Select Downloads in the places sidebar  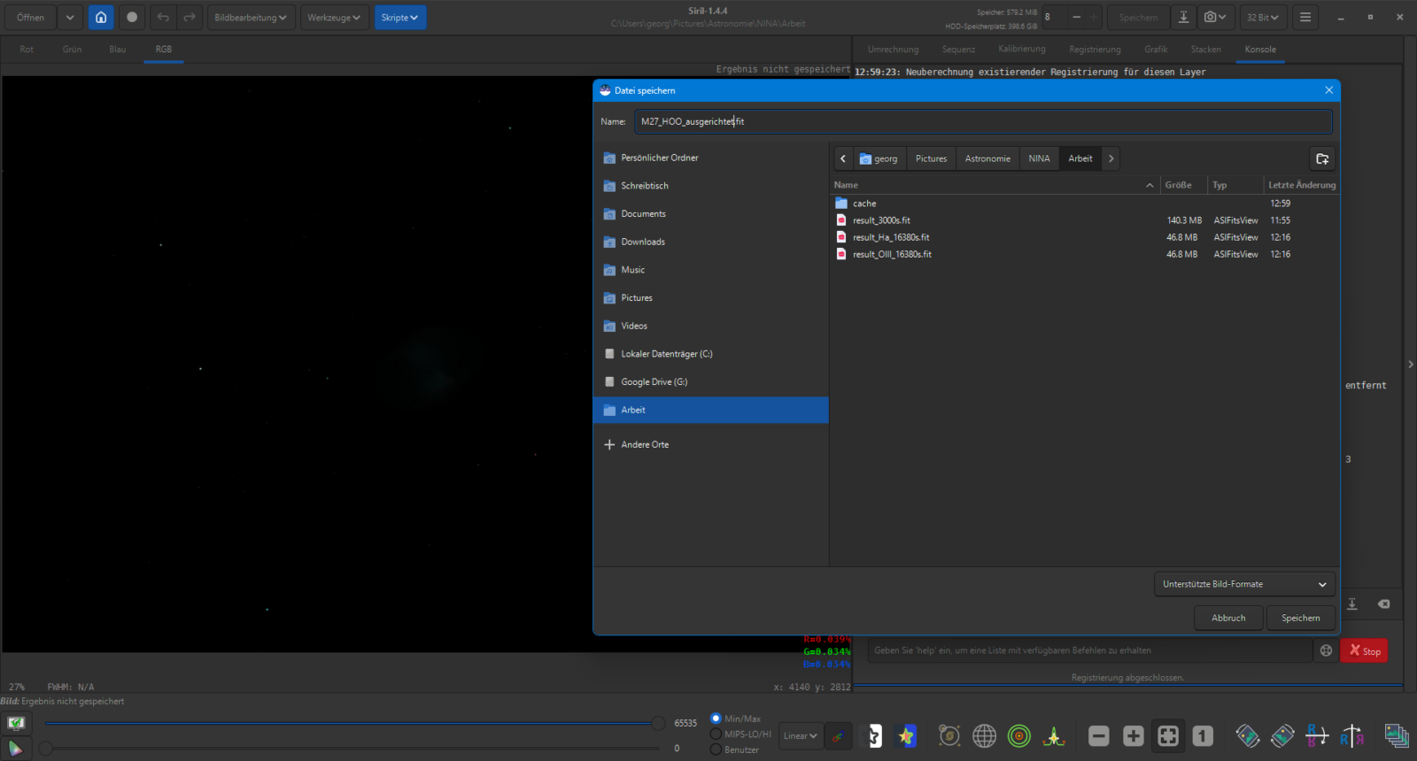[x=711, y=242]
